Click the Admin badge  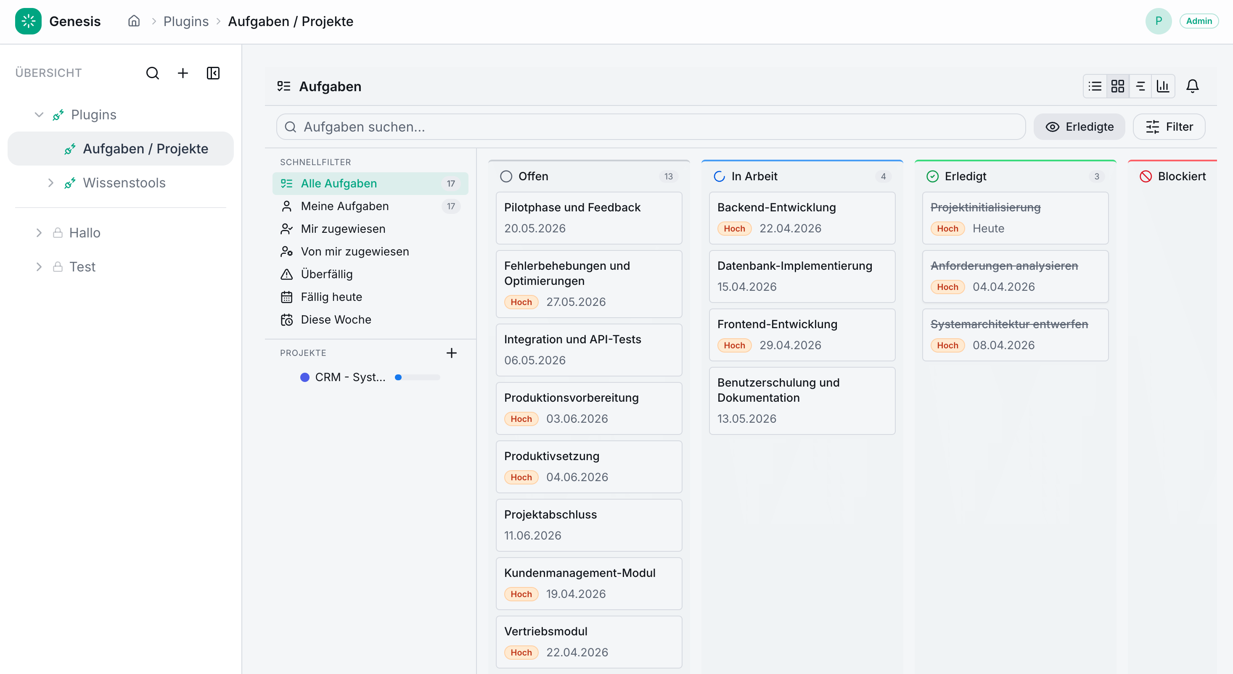tap(1199, 21)
